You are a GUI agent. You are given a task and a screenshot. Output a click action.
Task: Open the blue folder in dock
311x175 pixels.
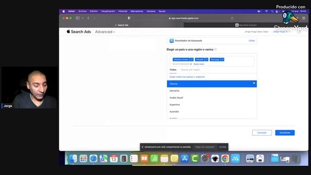pos(275,158)
